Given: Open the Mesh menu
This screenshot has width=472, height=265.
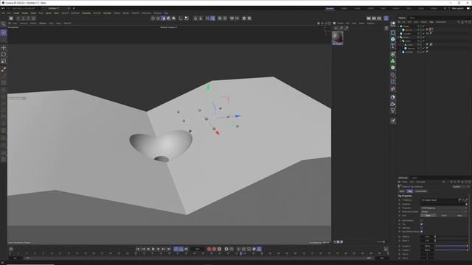Looking at the screenshot, I should click(56, 13).
